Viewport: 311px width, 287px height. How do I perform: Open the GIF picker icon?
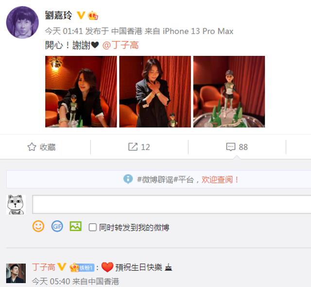(57, 226)
